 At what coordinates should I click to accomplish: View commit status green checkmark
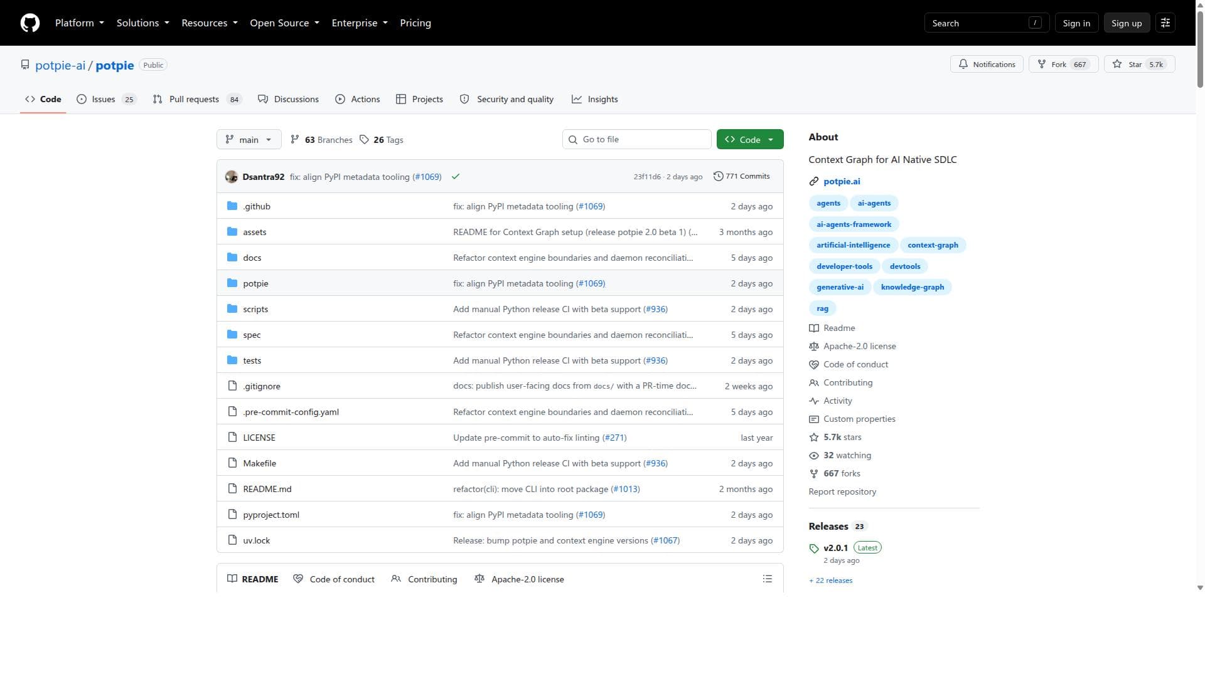point(456,177)
